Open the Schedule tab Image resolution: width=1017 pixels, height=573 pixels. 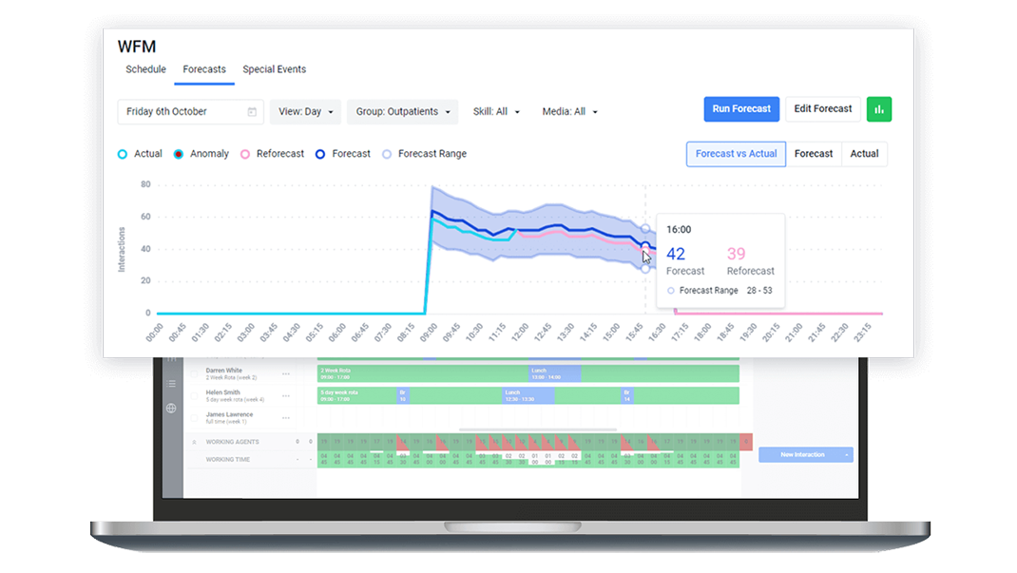click(145, 68)
